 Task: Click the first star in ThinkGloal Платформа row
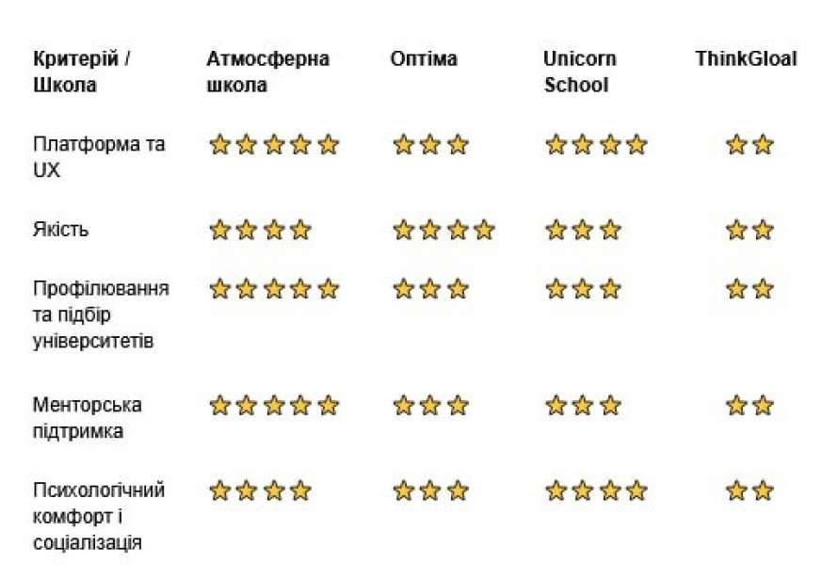tap(736, 145)
